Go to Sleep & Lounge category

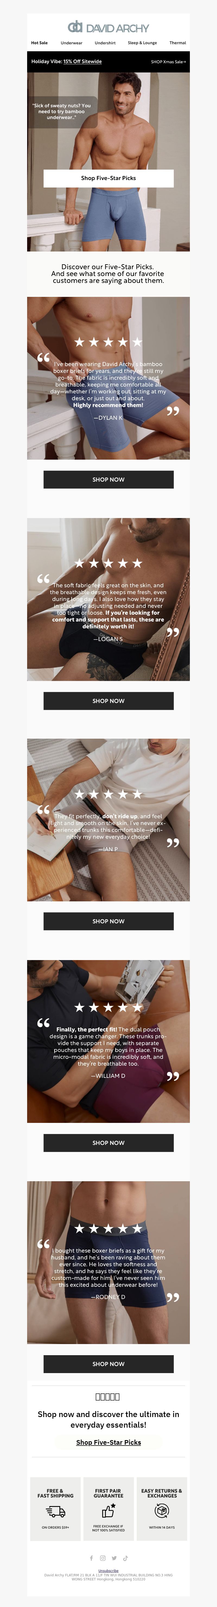(x=142, y=43)
